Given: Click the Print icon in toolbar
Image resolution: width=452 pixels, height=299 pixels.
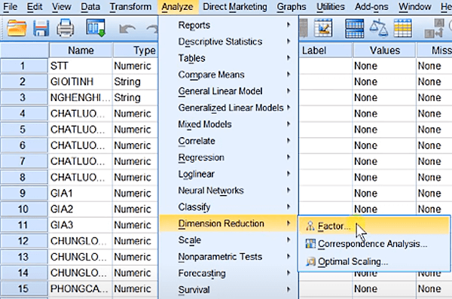Looking at the screenshot, I should pos(65,28).
